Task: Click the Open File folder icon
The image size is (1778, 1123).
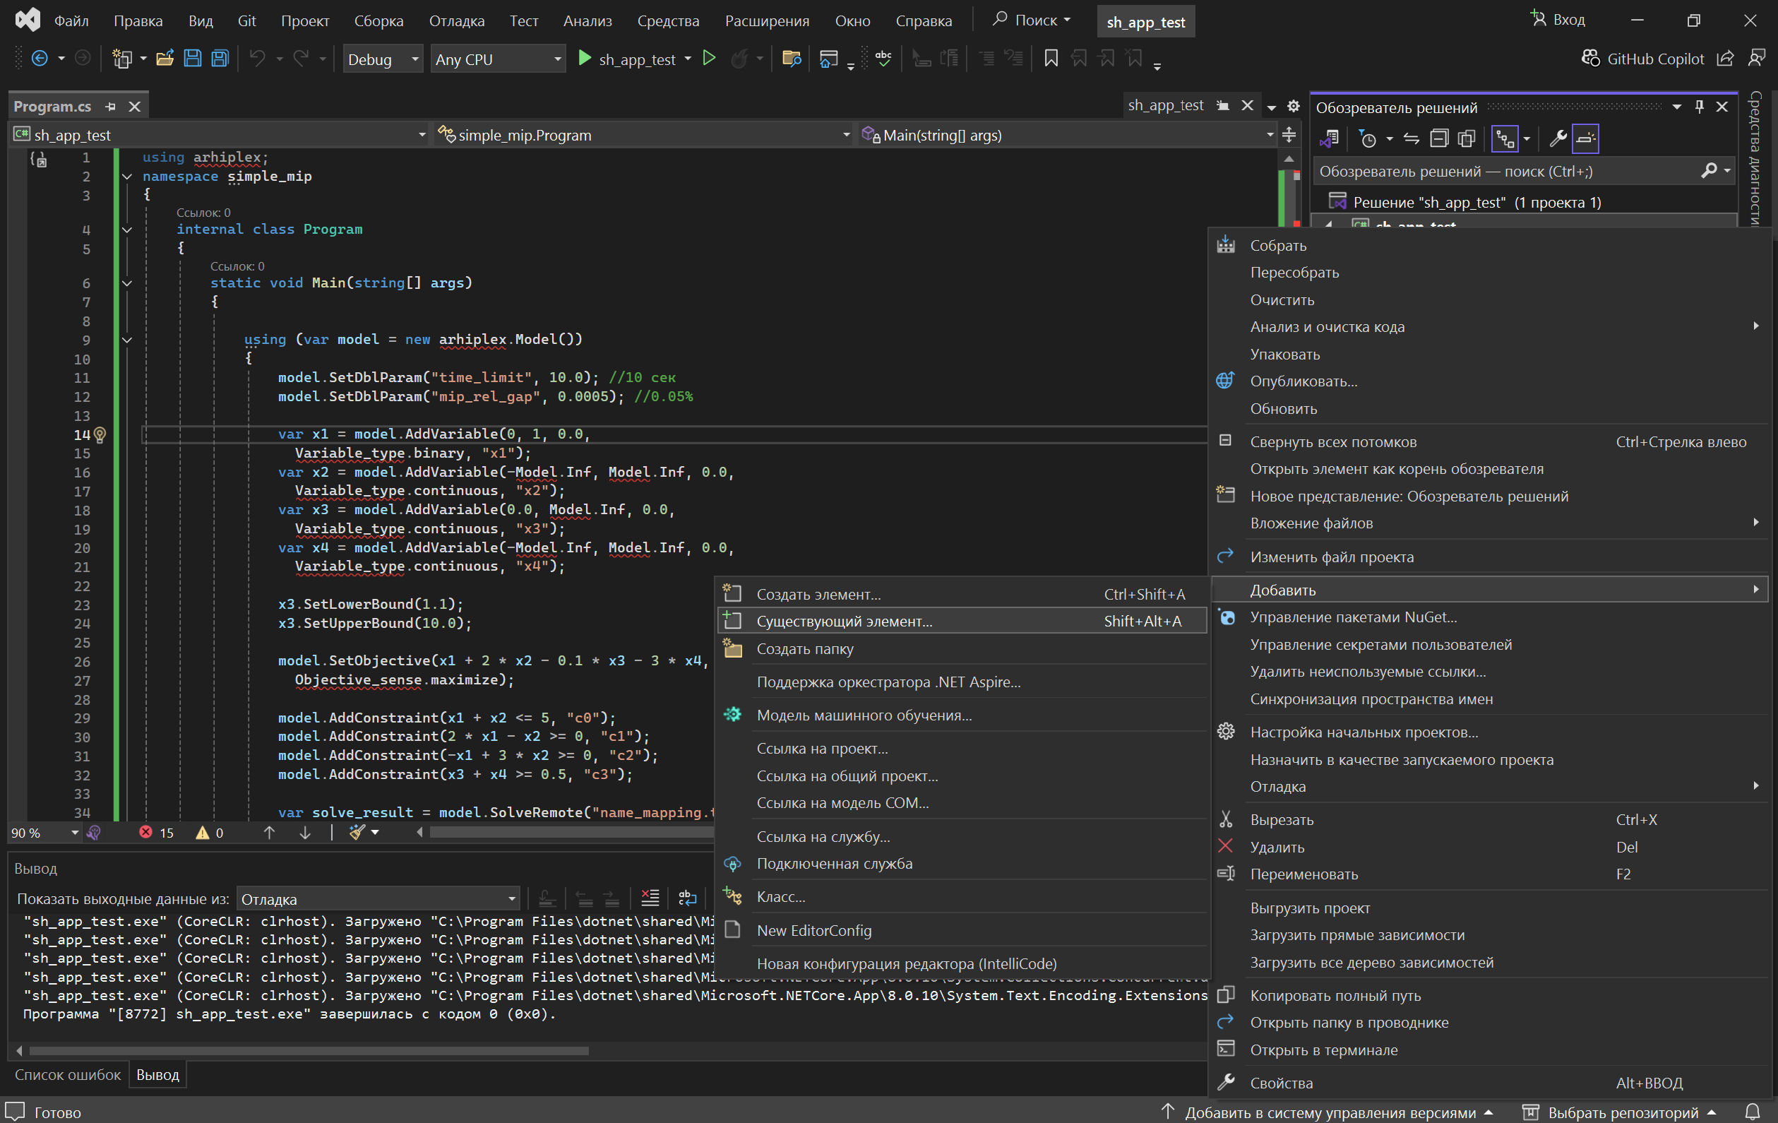Action: click(x=165, y=59)
